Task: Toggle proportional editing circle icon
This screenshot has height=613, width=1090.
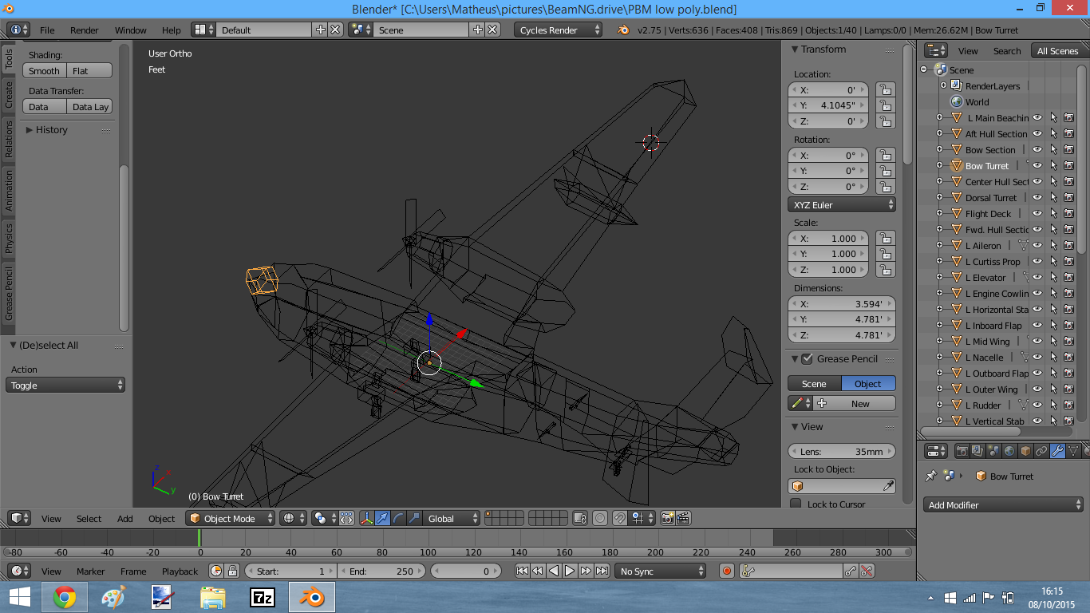Action: 599,519
